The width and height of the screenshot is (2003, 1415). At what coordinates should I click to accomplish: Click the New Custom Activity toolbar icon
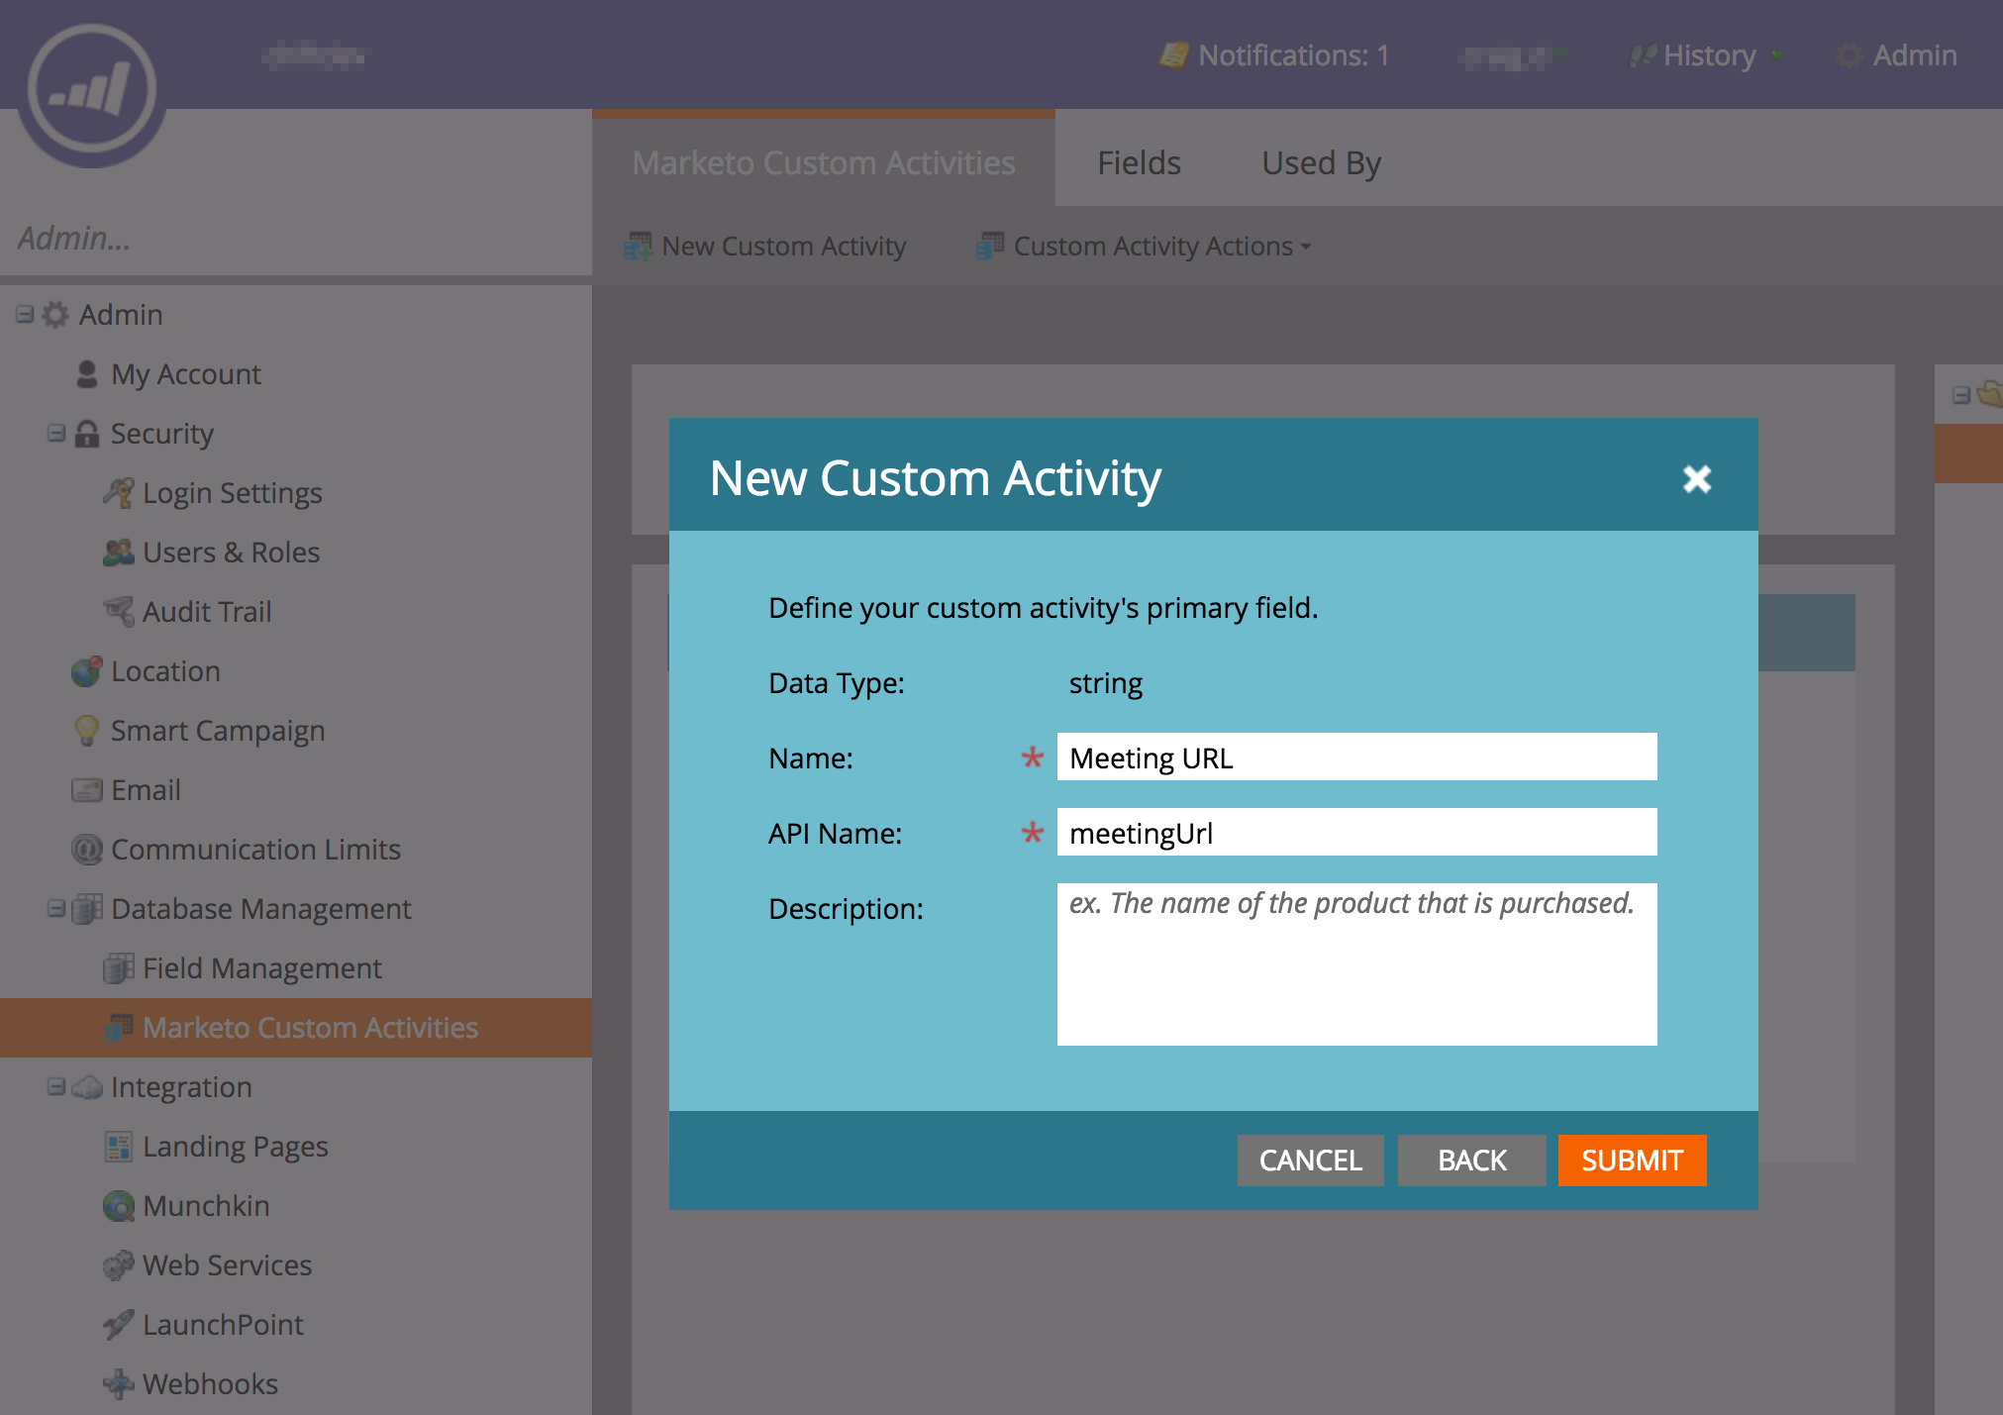[638, 246]
